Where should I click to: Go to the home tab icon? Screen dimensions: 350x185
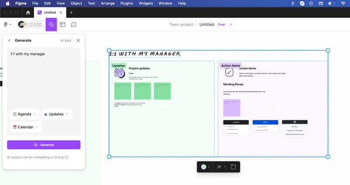pos(28,13)
